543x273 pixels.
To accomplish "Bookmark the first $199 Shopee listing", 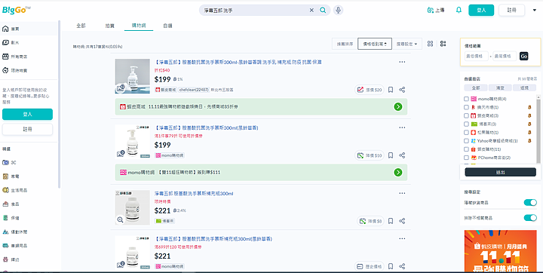I will 391,90.
